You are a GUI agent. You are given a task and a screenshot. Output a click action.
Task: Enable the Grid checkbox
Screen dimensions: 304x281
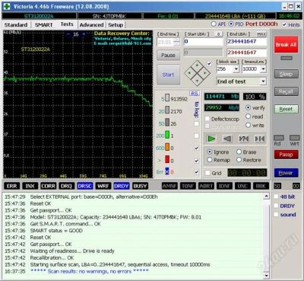(207, 173)
